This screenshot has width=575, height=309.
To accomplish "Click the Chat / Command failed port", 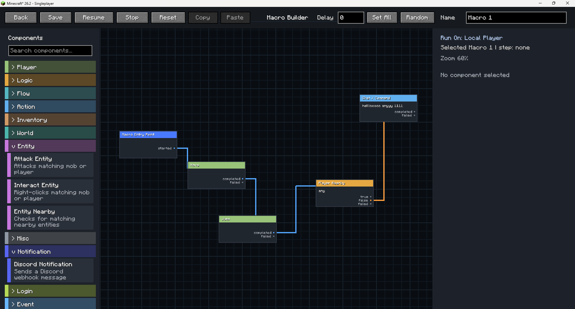I will (414, 115).
